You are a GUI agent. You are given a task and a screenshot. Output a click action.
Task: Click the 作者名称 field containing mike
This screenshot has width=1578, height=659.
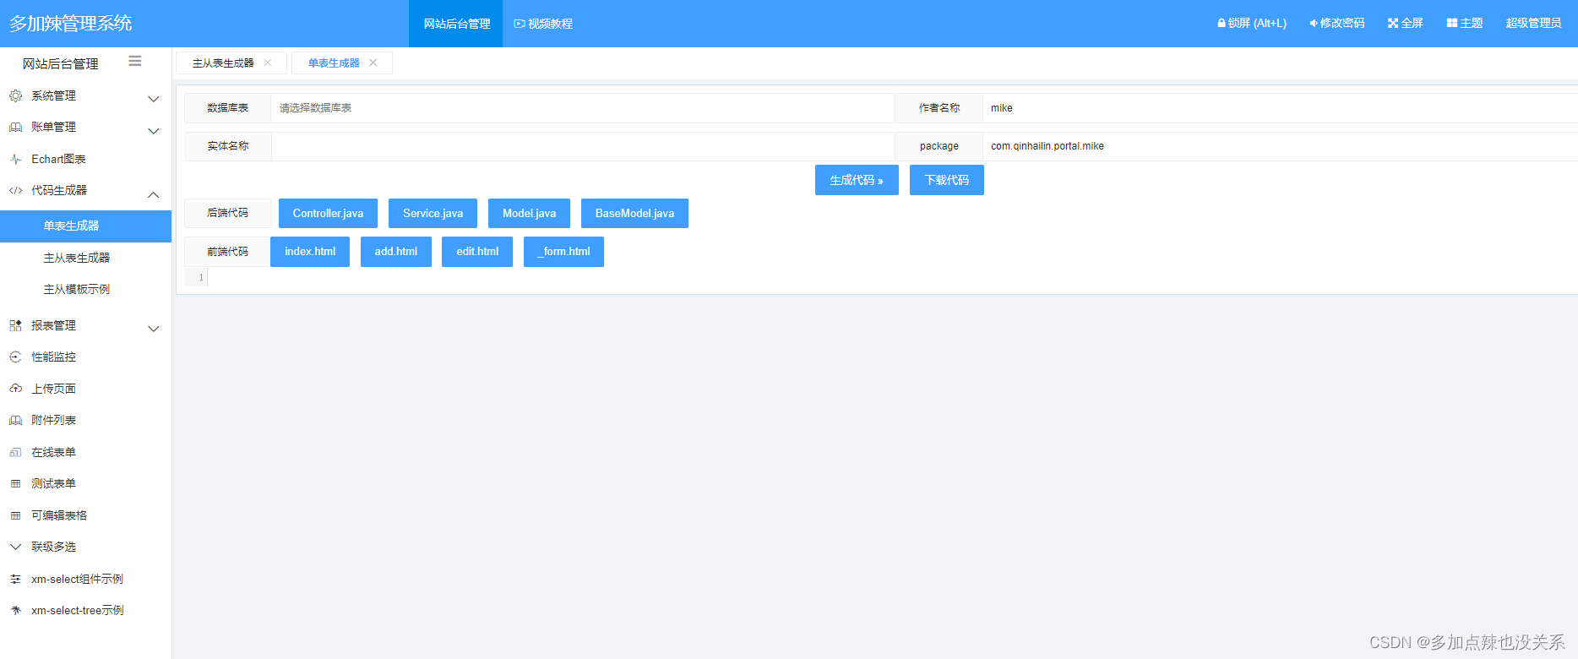click(x=1280, y=108)
